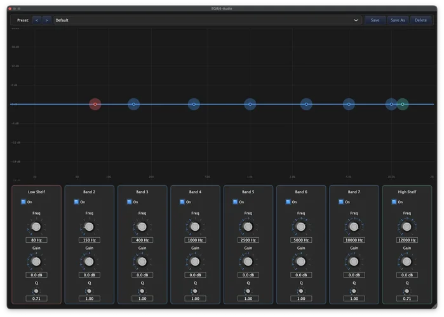Toggle the Band 4 On checkbox
The image size is (444, 317).
(x=182, y=202)
